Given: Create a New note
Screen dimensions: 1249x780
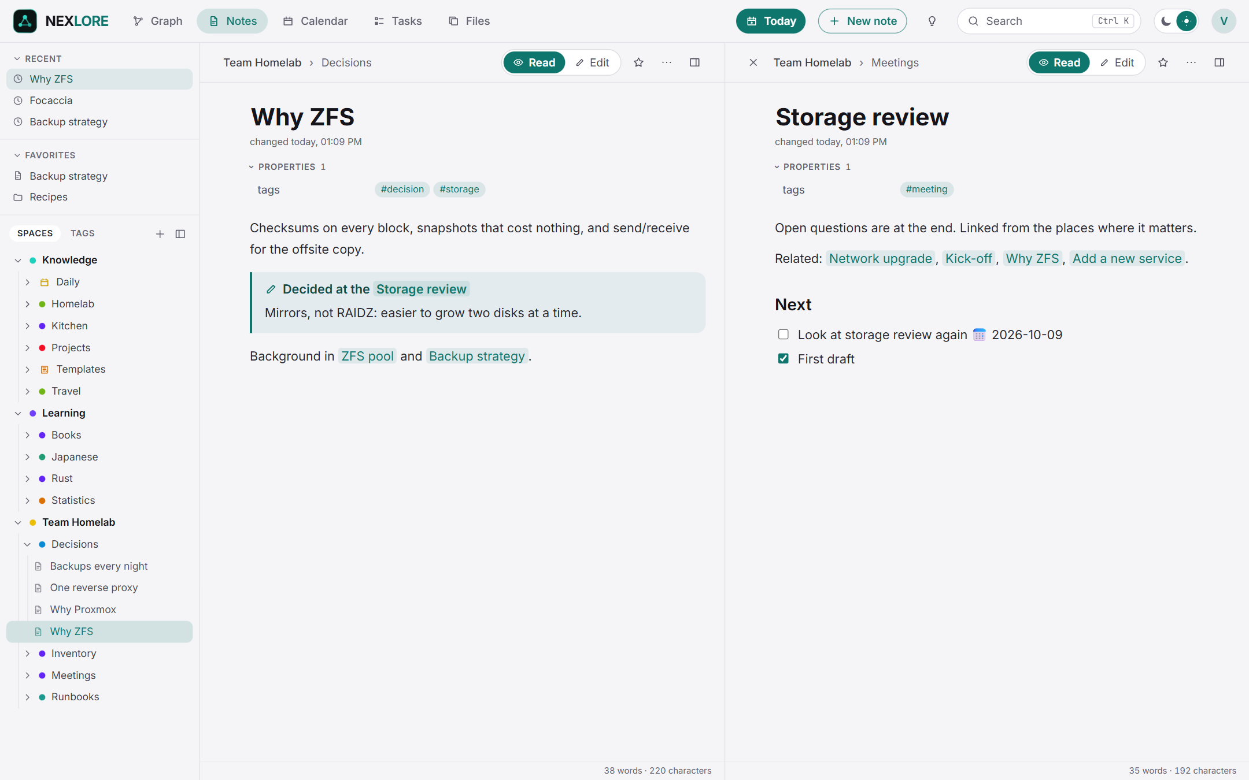Looking at the screenshot, I should coord(862,21).
